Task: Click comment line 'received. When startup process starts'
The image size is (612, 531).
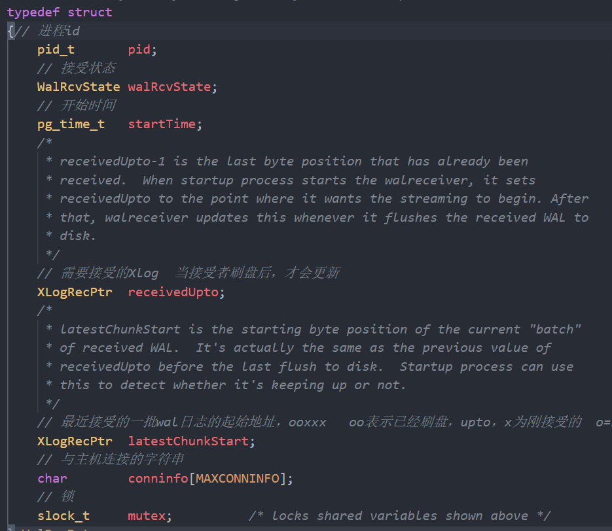Action: [x=291, y=180]
